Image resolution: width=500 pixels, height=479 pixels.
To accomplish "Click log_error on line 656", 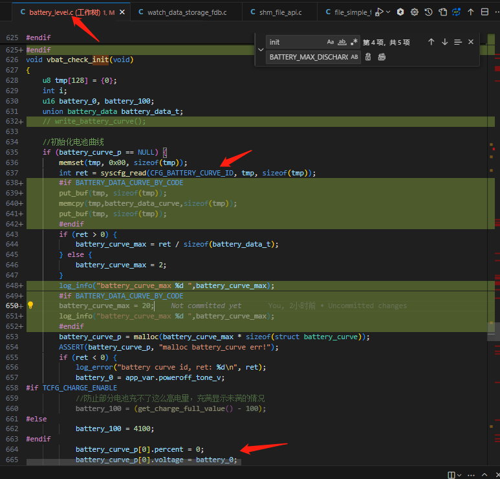I will click(x=94, y=367).
